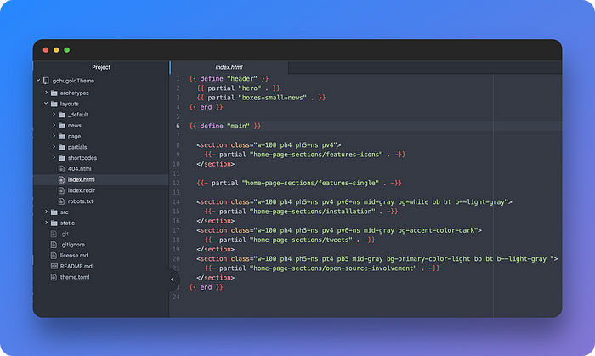Click the _default folder icon

click(62, 115)
